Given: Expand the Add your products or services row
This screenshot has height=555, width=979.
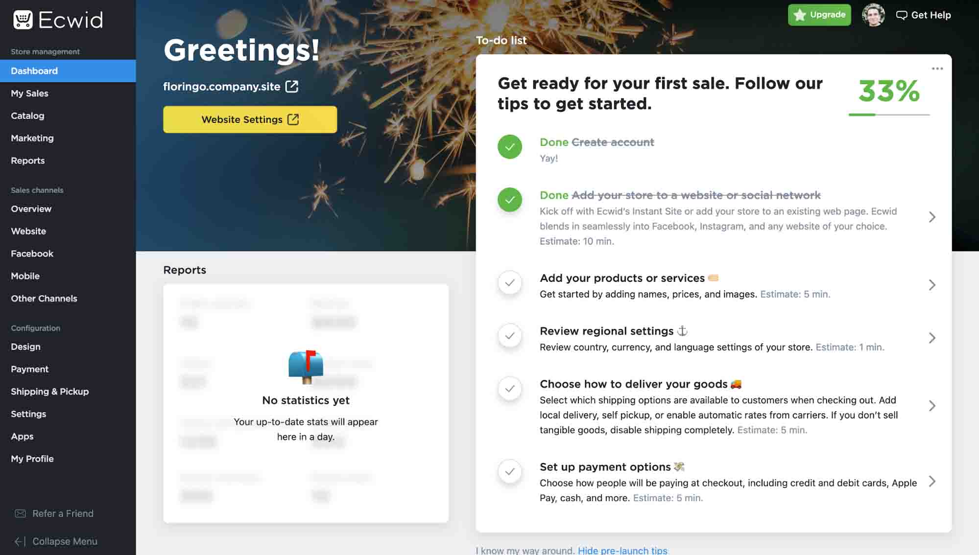Looking at the screenshot, I should (x=932, y=284).
